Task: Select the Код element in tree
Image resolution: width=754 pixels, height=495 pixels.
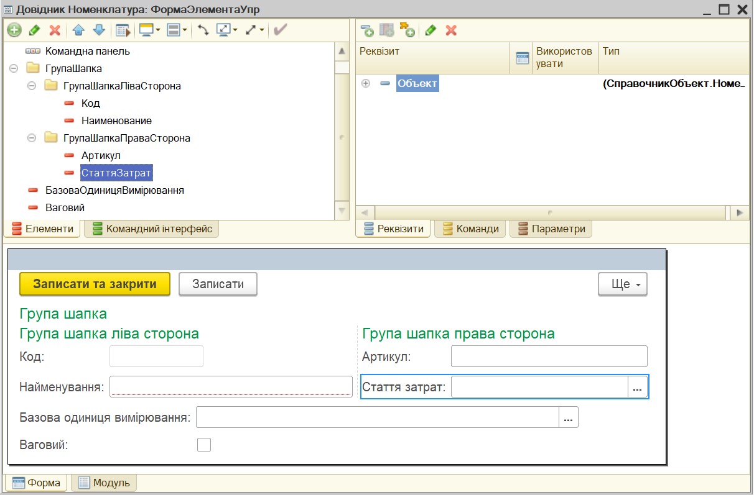Action: tap(91, 103)
